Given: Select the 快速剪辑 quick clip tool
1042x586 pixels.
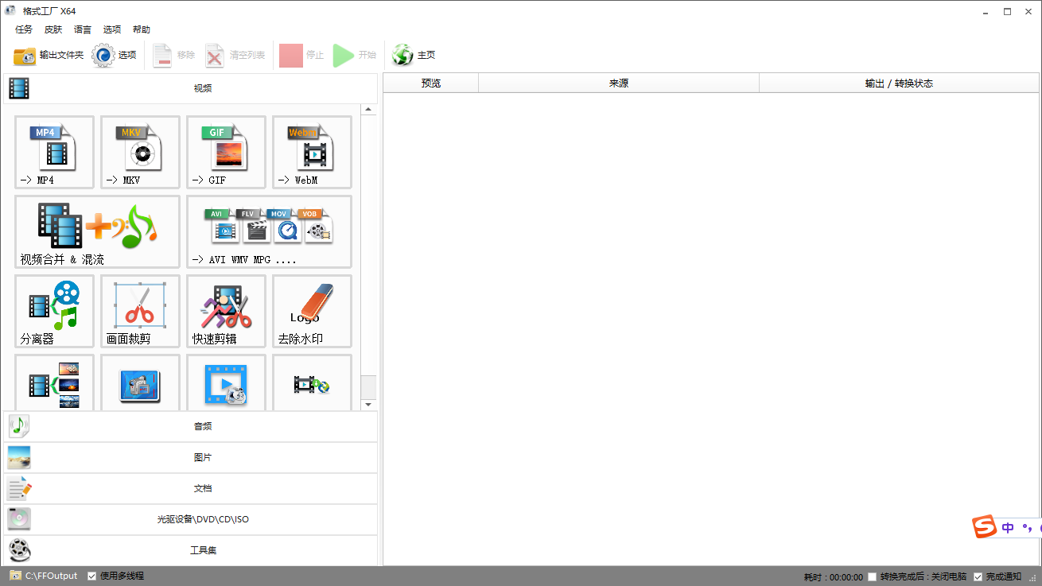Looking at the screenshot, I should tap(226, 311).
